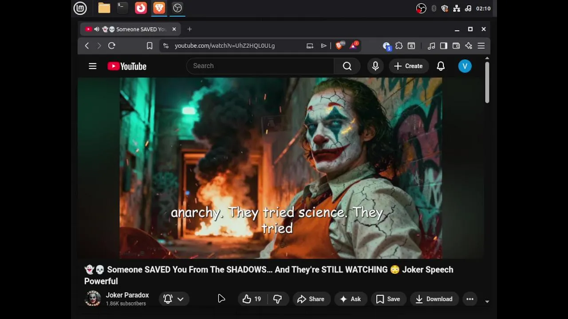
Task: Click the tab search icon in toolbar
Action: point(411,46)
